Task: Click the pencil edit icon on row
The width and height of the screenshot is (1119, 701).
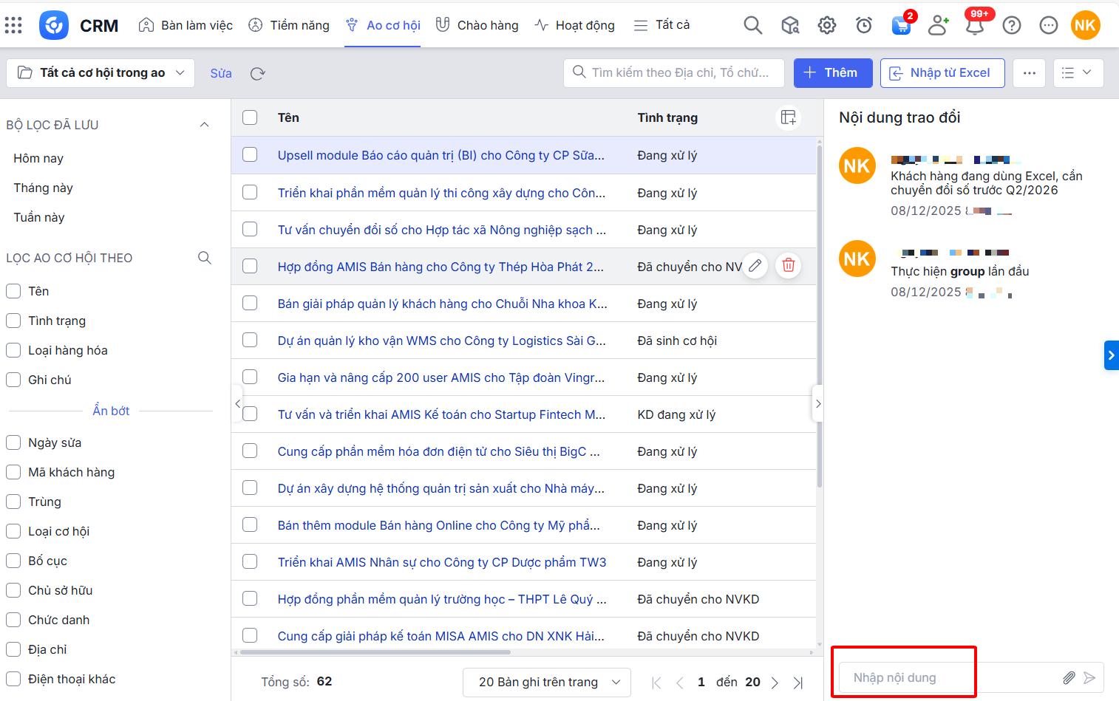Action: pos(755,266)
